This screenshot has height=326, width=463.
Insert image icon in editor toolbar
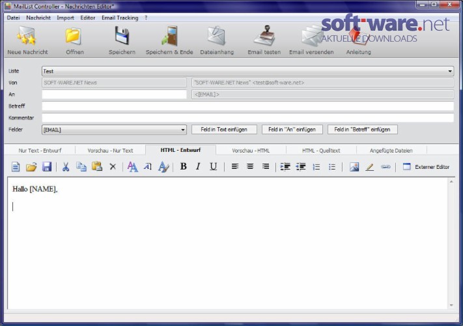pos(354,167)
